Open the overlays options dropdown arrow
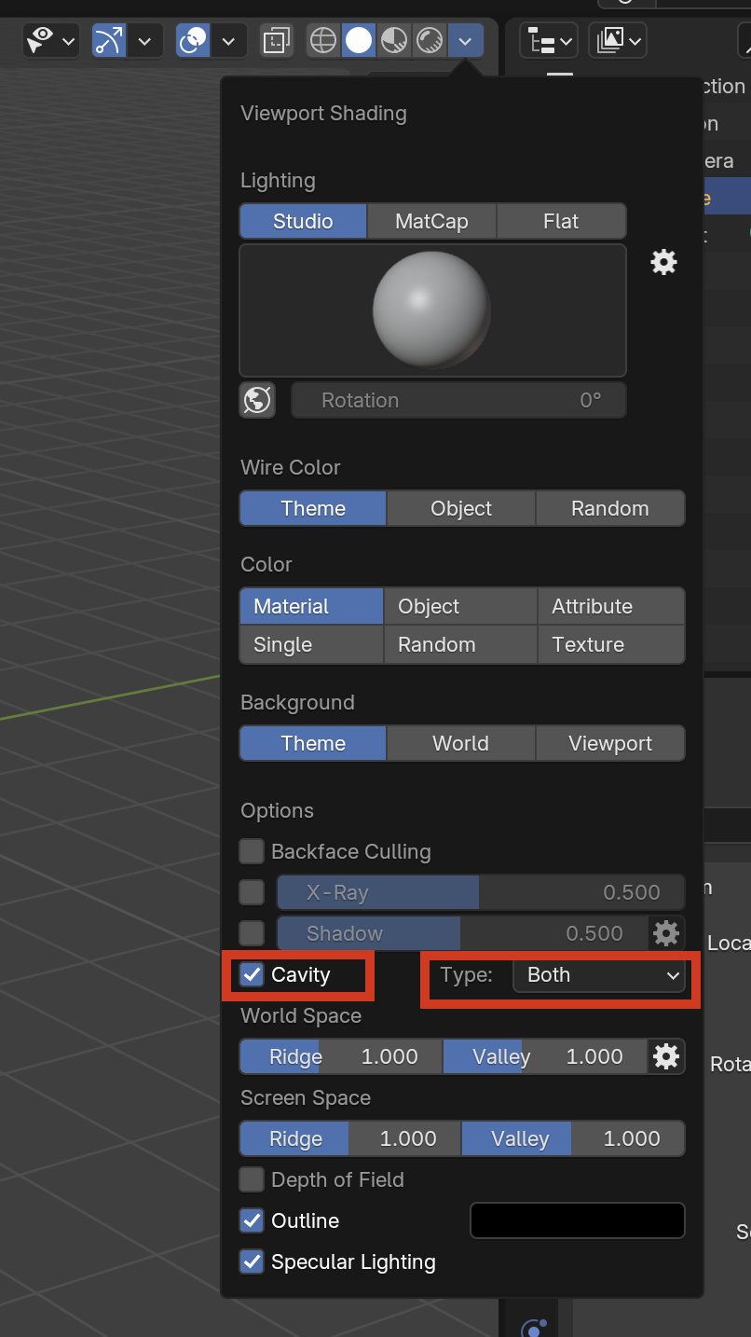The height and width of the screenshot is (1337, 751). coord(228,41)
